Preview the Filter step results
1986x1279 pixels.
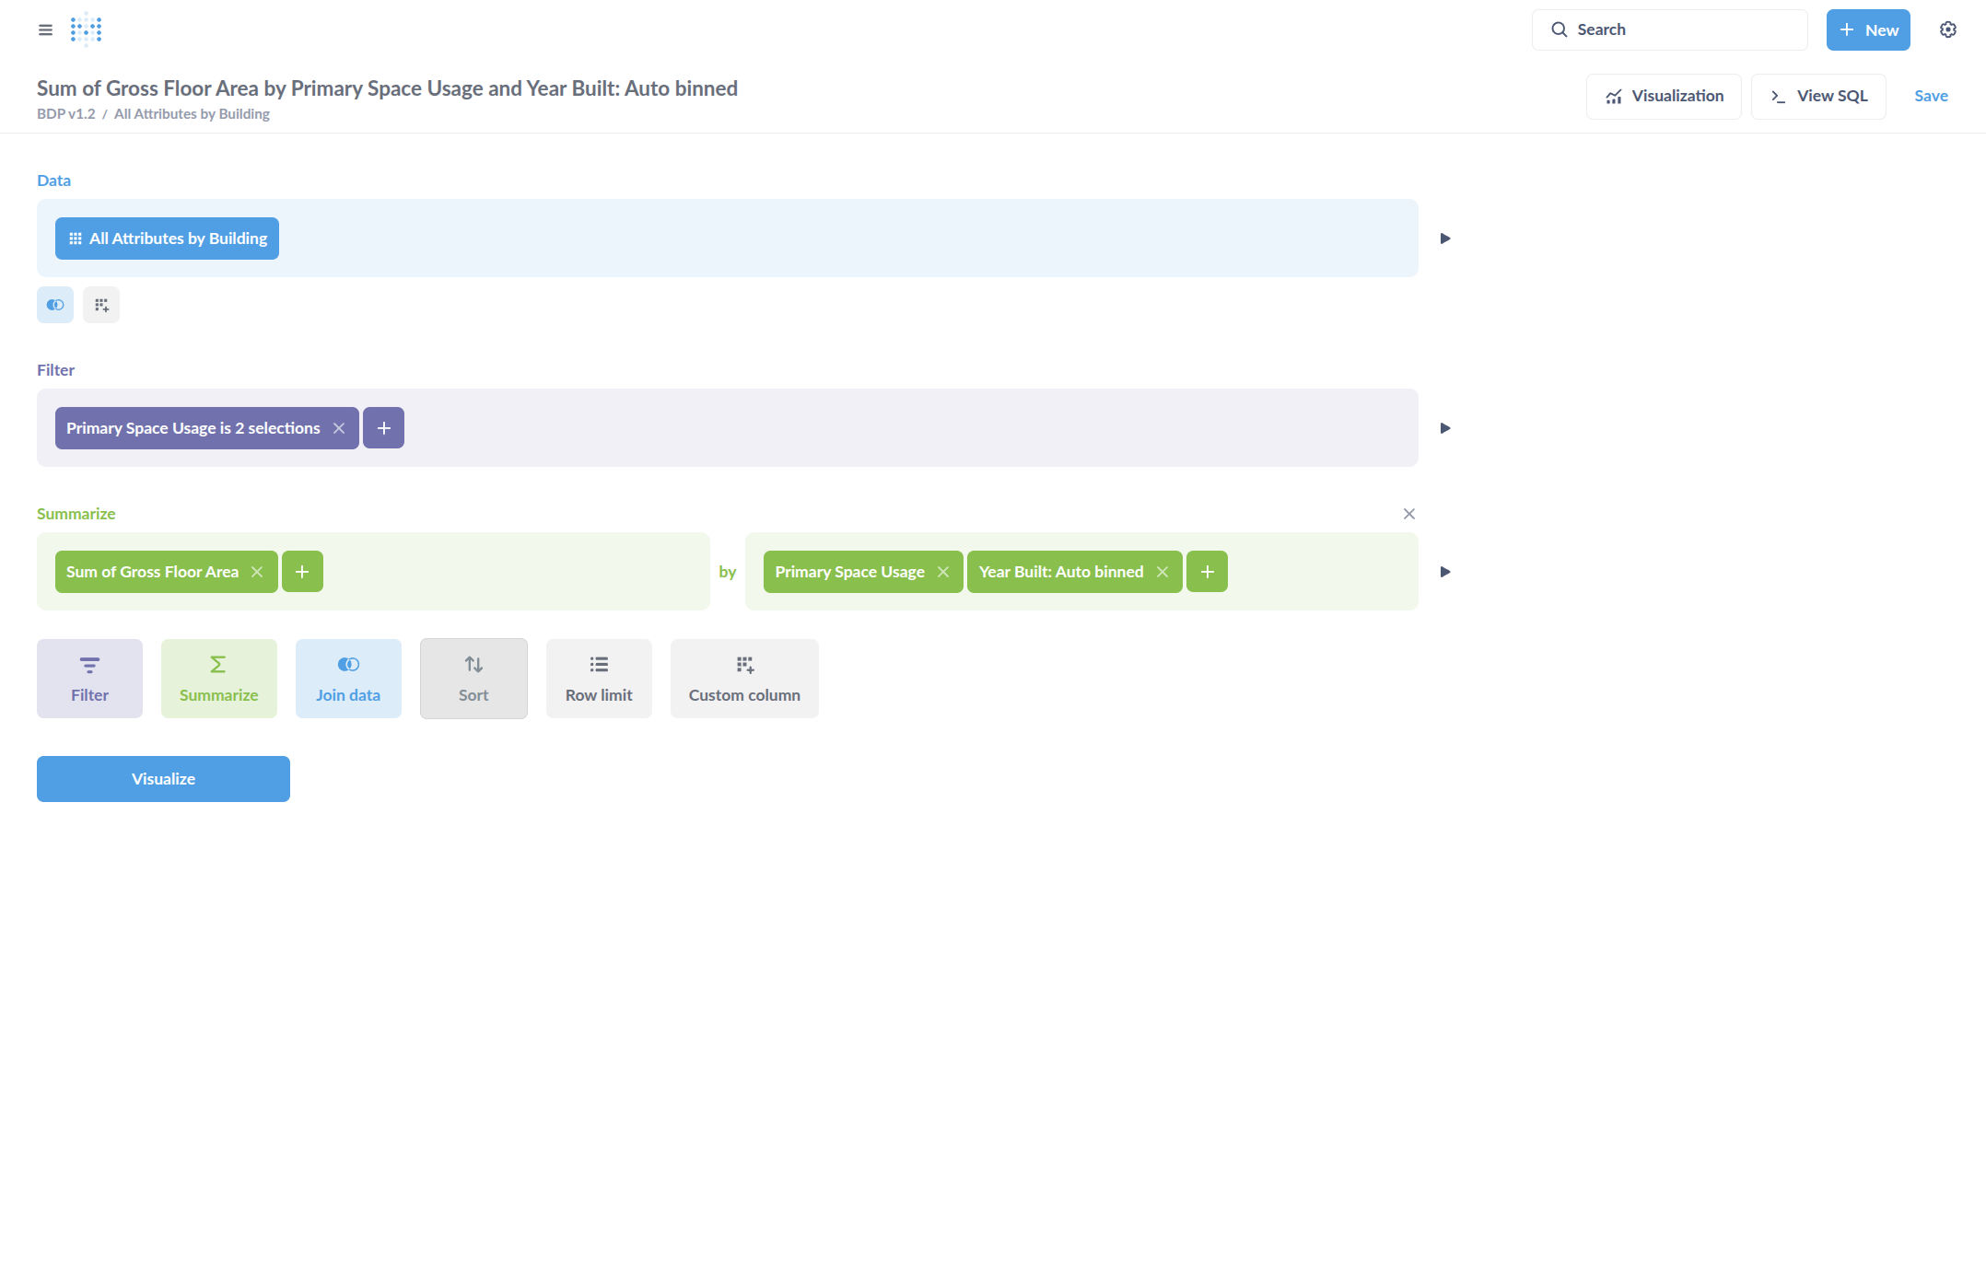(1444, 428)
